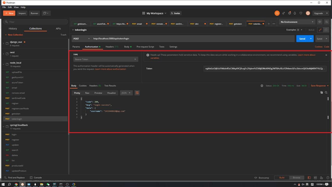Copy response body to clipboard icon
The height and width of the screenshot is (187, 332).
[322, 92]
